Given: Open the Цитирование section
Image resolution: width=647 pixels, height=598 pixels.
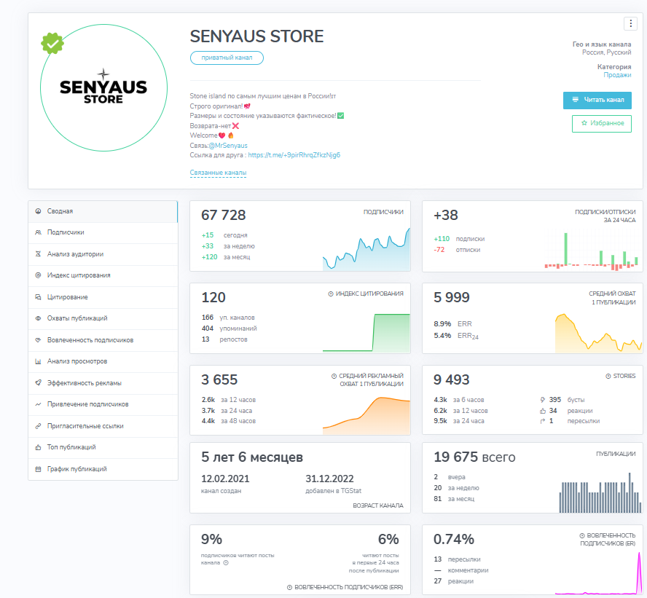Looking at the screenshot, I should pos(103,297).
